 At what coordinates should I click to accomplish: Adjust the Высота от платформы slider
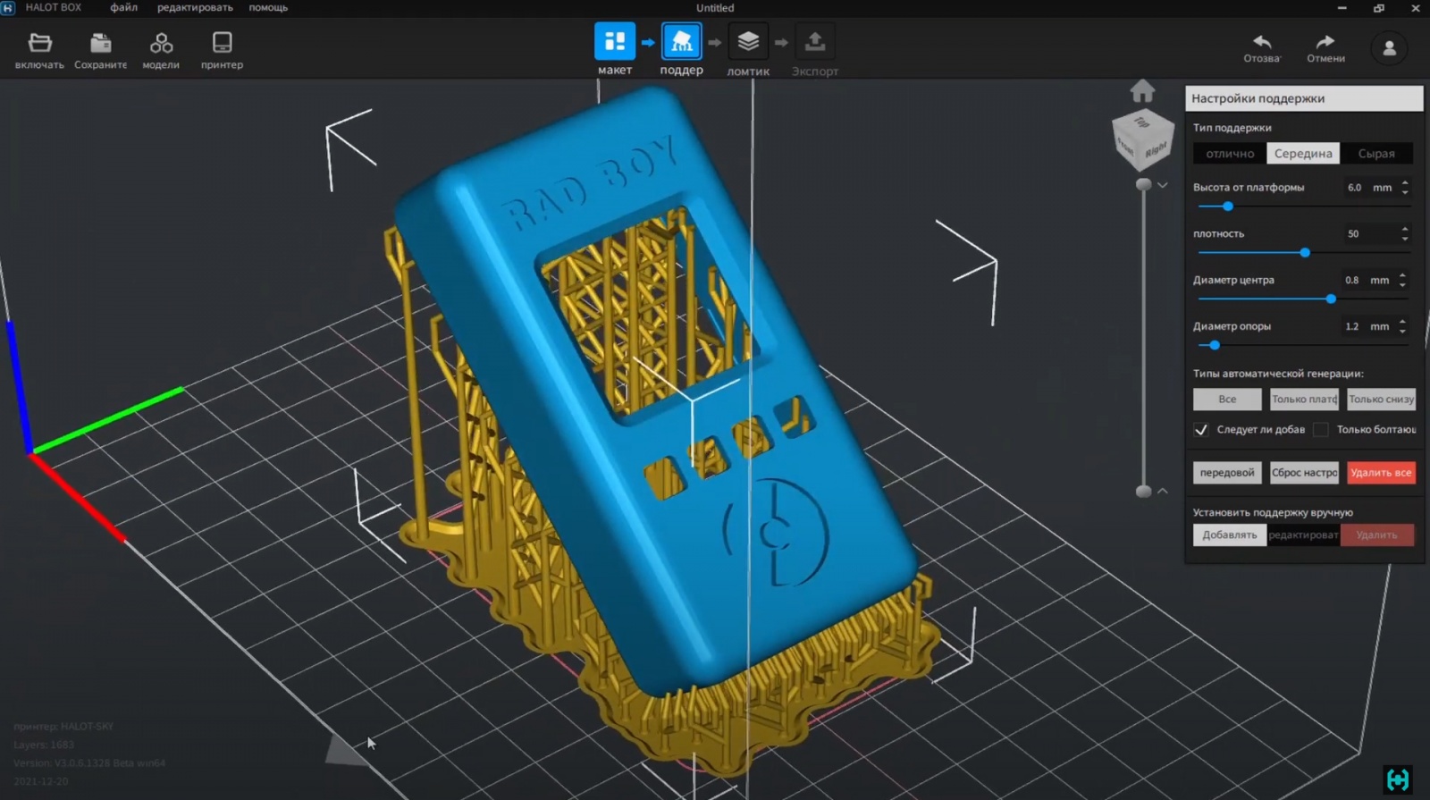[1228, 206]
